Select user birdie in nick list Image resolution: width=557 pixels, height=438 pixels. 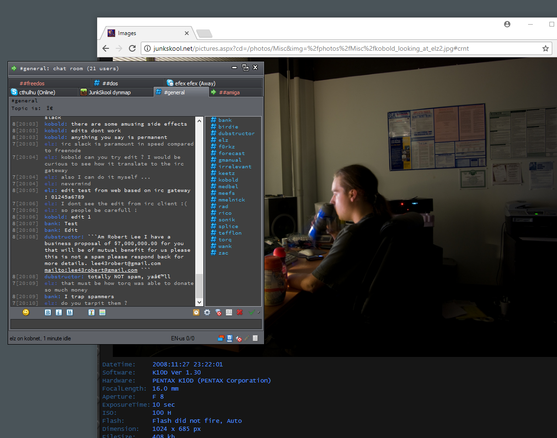click(228, 127)
